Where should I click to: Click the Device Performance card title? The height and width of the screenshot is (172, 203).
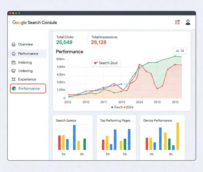(x=158, y=121)
